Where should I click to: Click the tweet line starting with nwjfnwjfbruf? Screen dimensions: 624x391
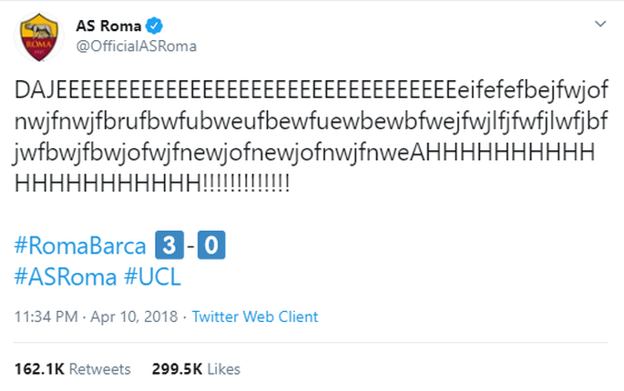[312, 121]
